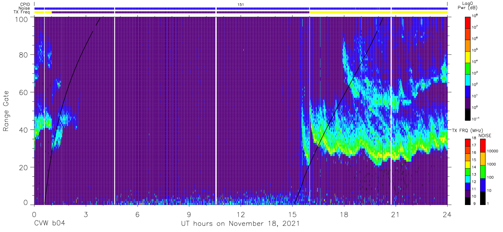Screen dimensions: 503x232
Task: Click power colorbar tick label 10^8
Action: [x=476, y=15]
